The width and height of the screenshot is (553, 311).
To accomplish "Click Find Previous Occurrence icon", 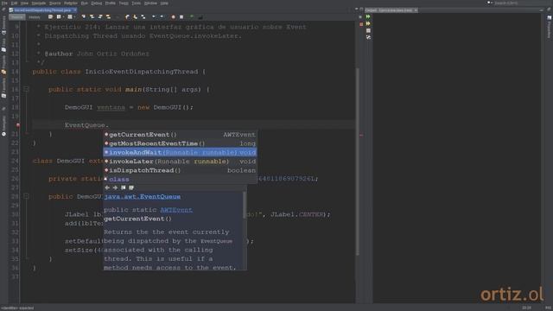I will click(x=92, y=17).
